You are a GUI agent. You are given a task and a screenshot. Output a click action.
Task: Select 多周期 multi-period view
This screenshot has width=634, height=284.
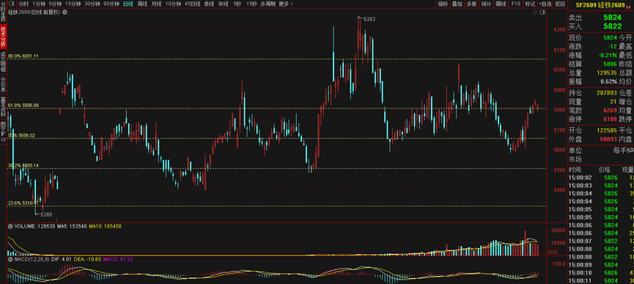(x=268, y=4)
